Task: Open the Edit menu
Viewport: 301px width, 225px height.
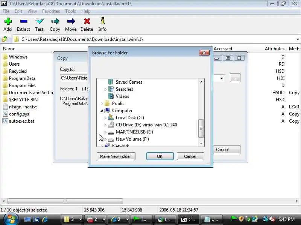Action: 18,11
